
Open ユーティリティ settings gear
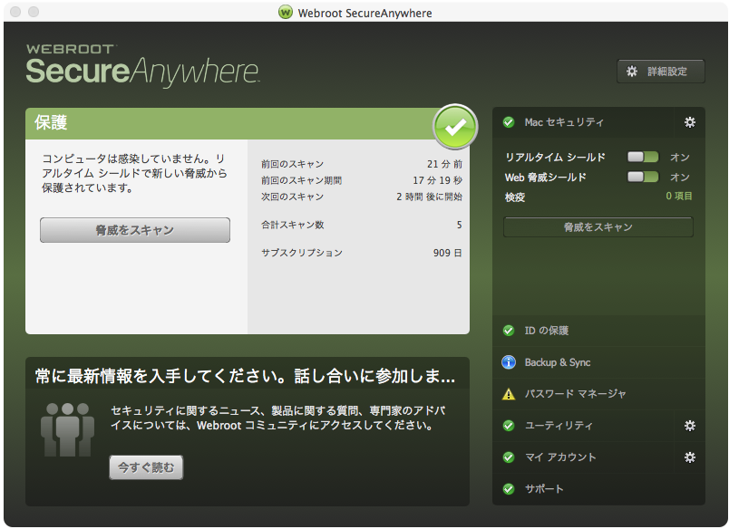coord(689,426)
